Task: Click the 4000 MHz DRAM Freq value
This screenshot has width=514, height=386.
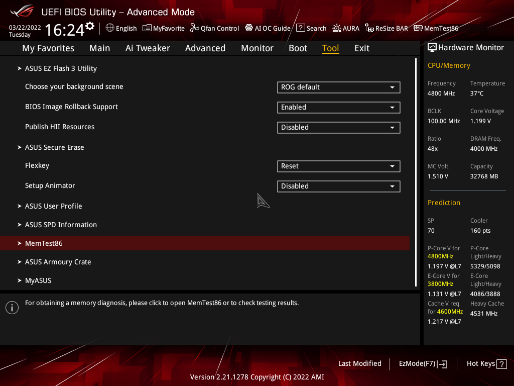Action: (x=484, y=149)
